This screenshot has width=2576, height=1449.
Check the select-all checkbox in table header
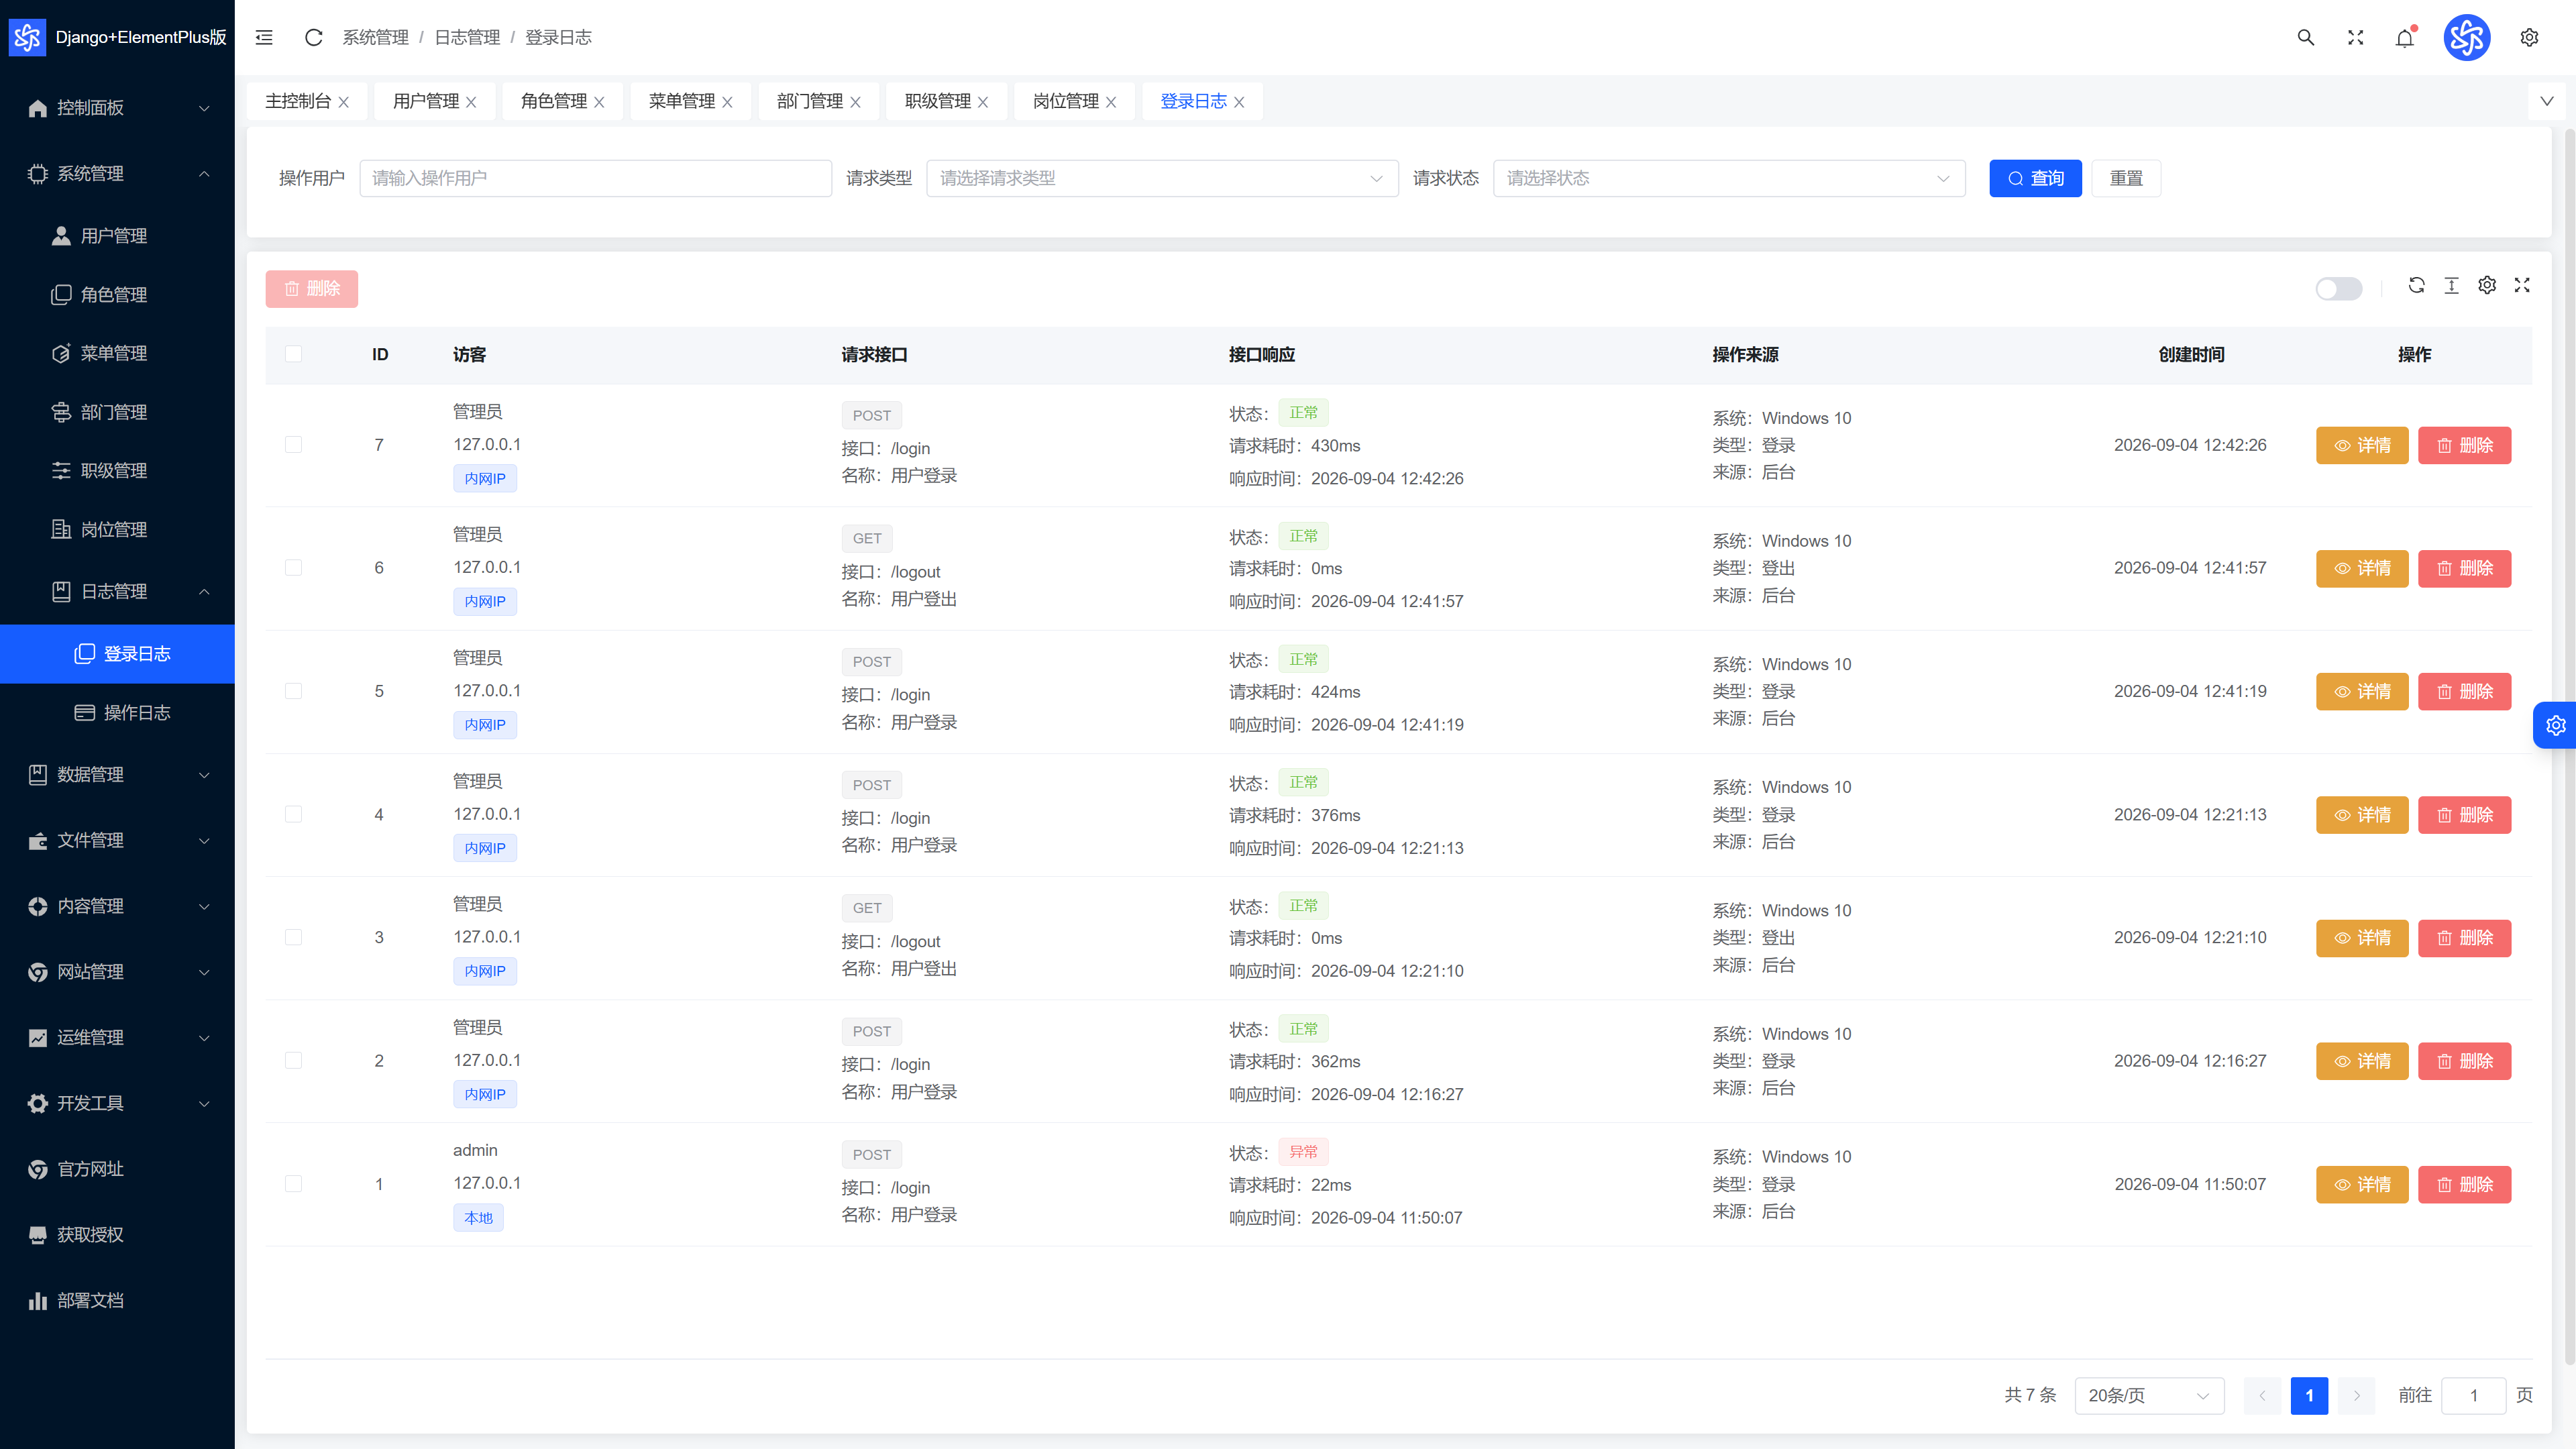(x=293, y=354)
